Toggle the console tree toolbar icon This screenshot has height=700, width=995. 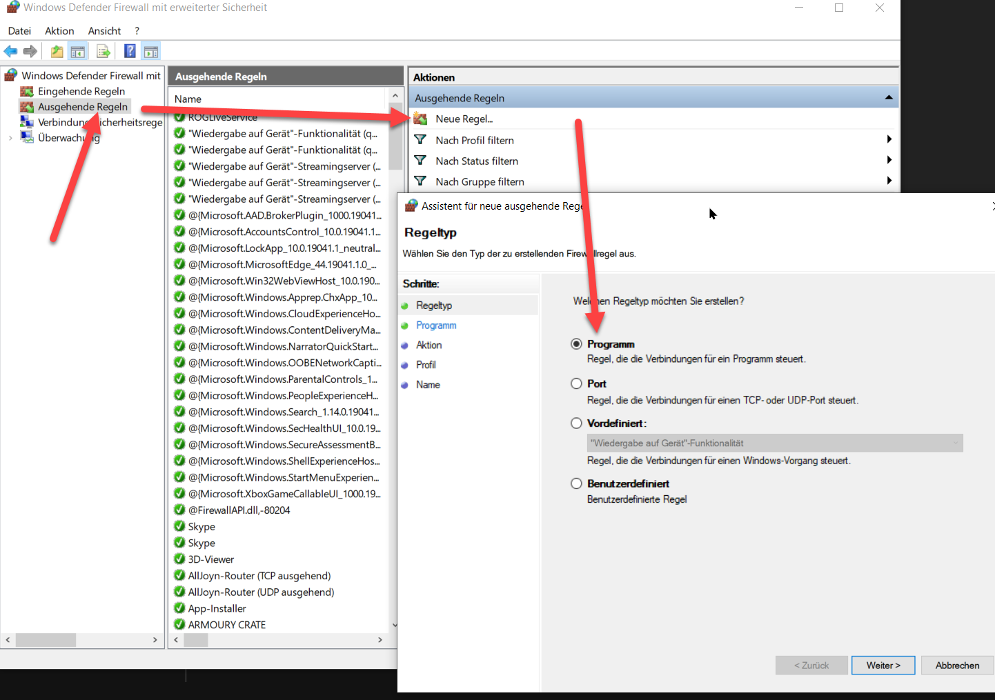point(78,51)
